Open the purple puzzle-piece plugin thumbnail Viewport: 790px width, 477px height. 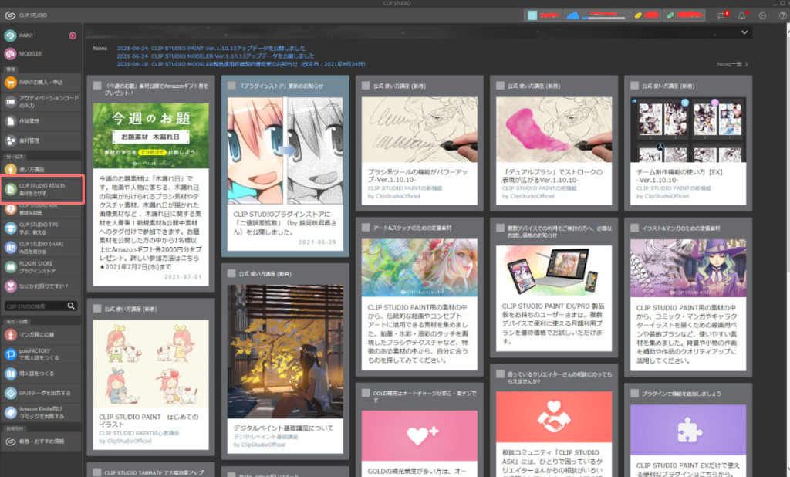[688, 430]
